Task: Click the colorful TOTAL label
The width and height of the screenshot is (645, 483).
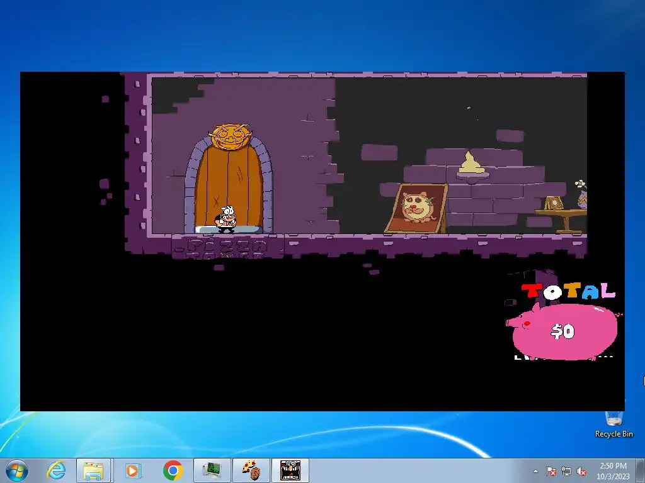Action: 569,291
